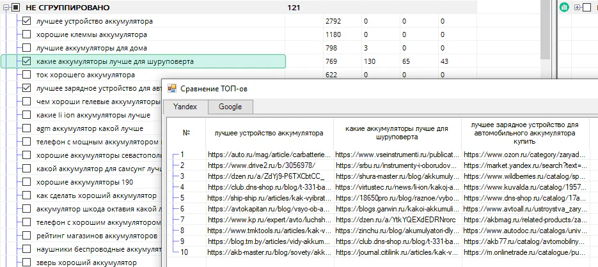
Task: Collapse the НЕ СГРУППИРОВАНО group
Action: click(6, 7)
